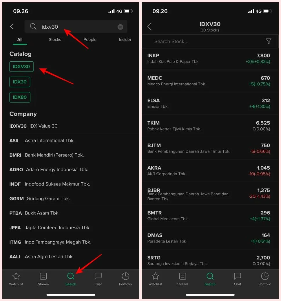Open BJTM Bank Pembangunan Daerah Jawa Timur
281x301 pixels.
210,148
